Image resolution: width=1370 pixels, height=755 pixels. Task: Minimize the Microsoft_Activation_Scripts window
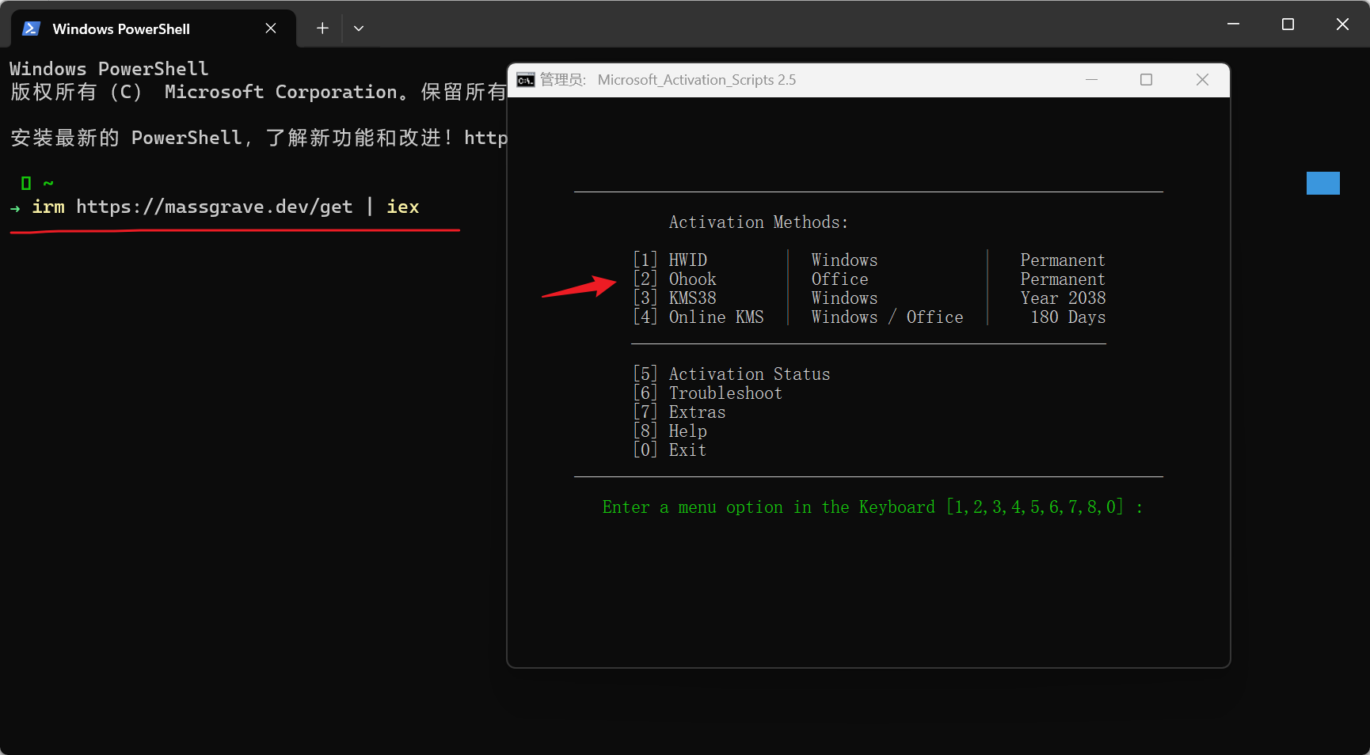pos(1091,80)
